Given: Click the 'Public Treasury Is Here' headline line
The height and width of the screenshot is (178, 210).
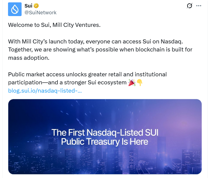Looking at the screenshot, I should [105, 142].
